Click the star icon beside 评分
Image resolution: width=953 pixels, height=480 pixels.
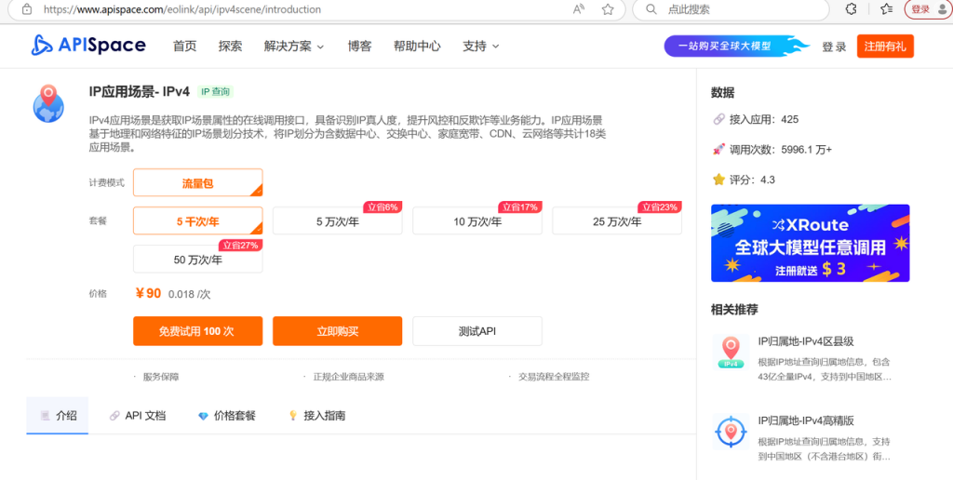click(718, 180)
